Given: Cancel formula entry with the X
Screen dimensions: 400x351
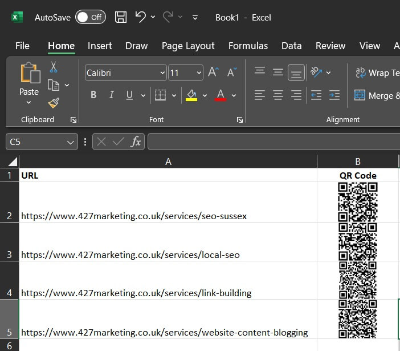Looking at the screenshot, I should pyautogui.click(x=101, y=142).
